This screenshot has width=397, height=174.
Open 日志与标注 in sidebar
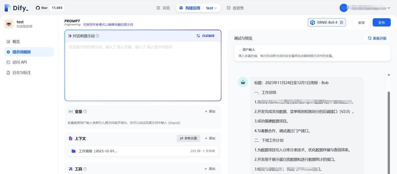pos(29,73)
